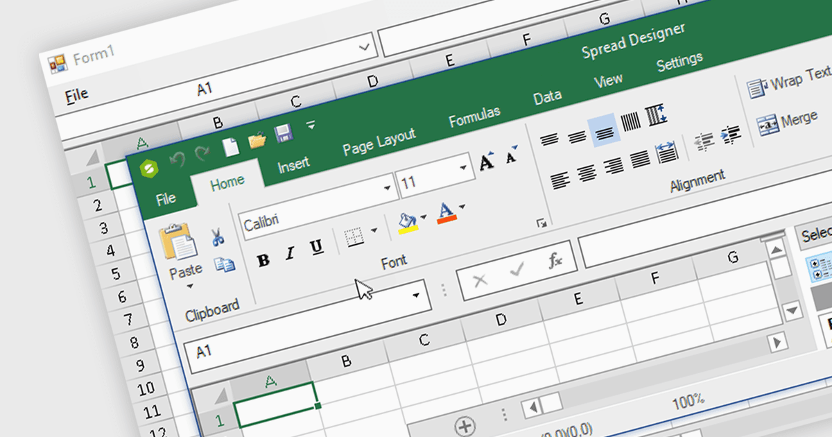The image size is (832, 437).
Task: Open the Font group dialog launcher
Action: (541, 223)
